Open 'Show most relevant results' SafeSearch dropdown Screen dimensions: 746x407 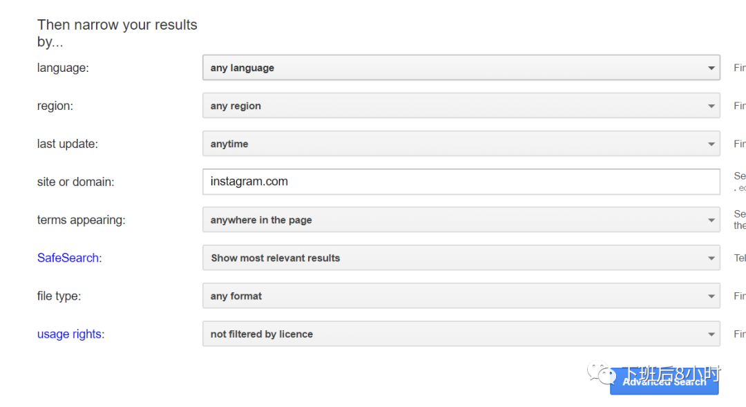coord(461,258)
